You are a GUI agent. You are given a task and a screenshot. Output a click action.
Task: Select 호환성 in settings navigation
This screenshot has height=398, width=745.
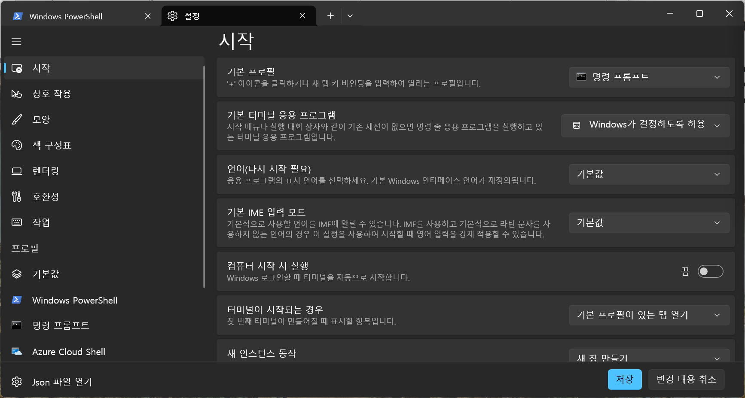click(104, 197)
